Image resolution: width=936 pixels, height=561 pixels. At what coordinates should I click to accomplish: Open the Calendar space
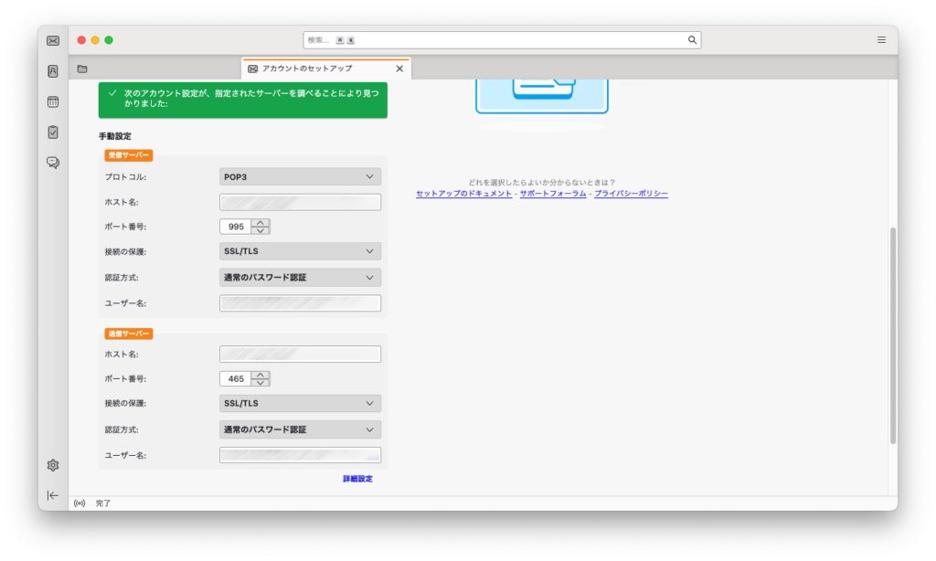52,101
